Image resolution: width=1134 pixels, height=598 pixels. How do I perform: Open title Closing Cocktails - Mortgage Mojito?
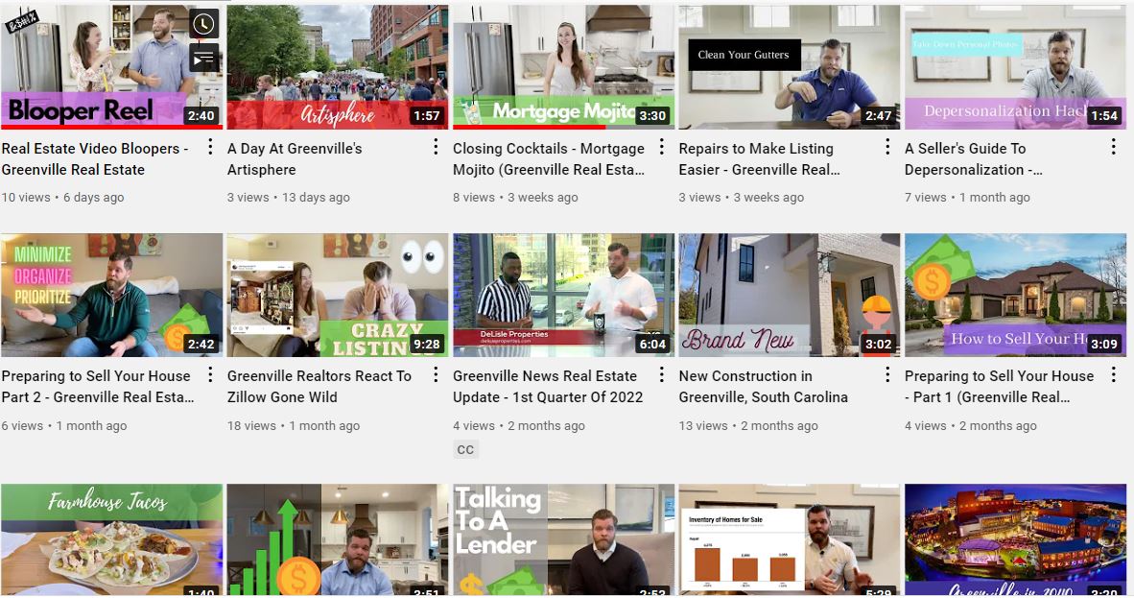[x=548, y=158]
